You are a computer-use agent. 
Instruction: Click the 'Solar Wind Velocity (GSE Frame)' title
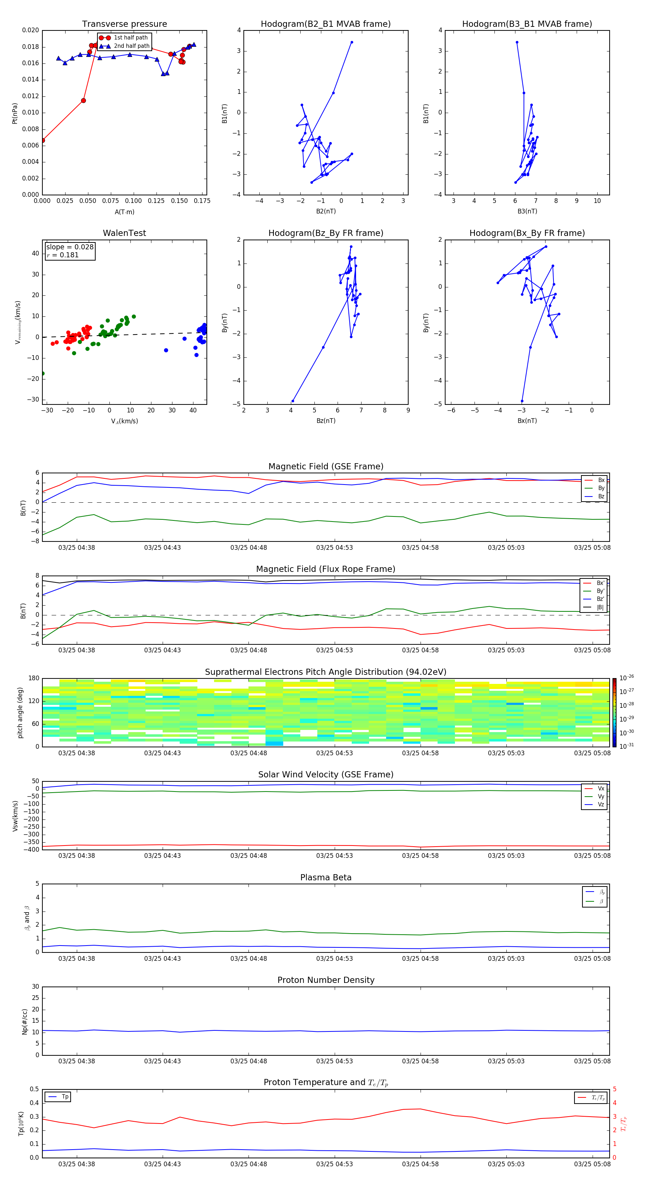point(326,775)
